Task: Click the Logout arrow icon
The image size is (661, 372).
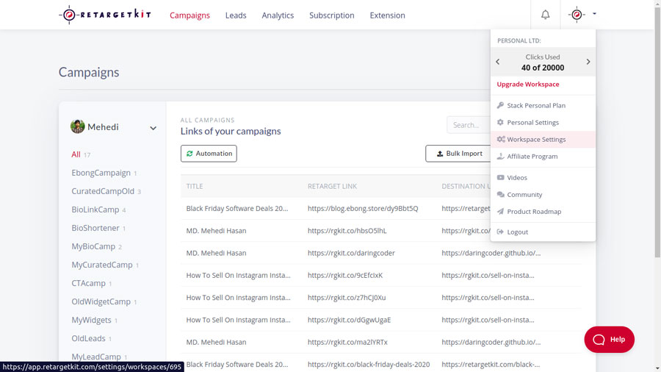Action: coord(500,232)
